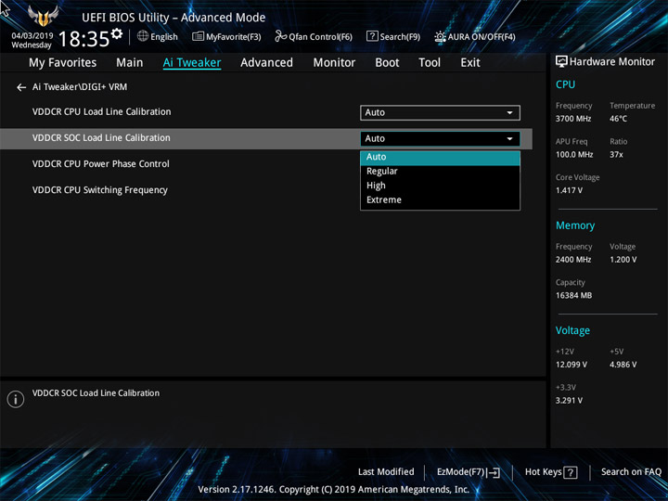Click CPU frequency value 3700 MHz

click(x=573, y=119)
